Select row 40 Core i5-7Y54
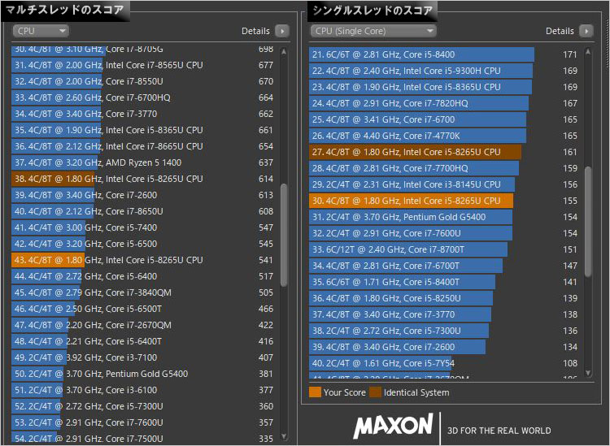The height and width of the screenshot is (446, 610). pyautogui.click(x=443, y=363)
